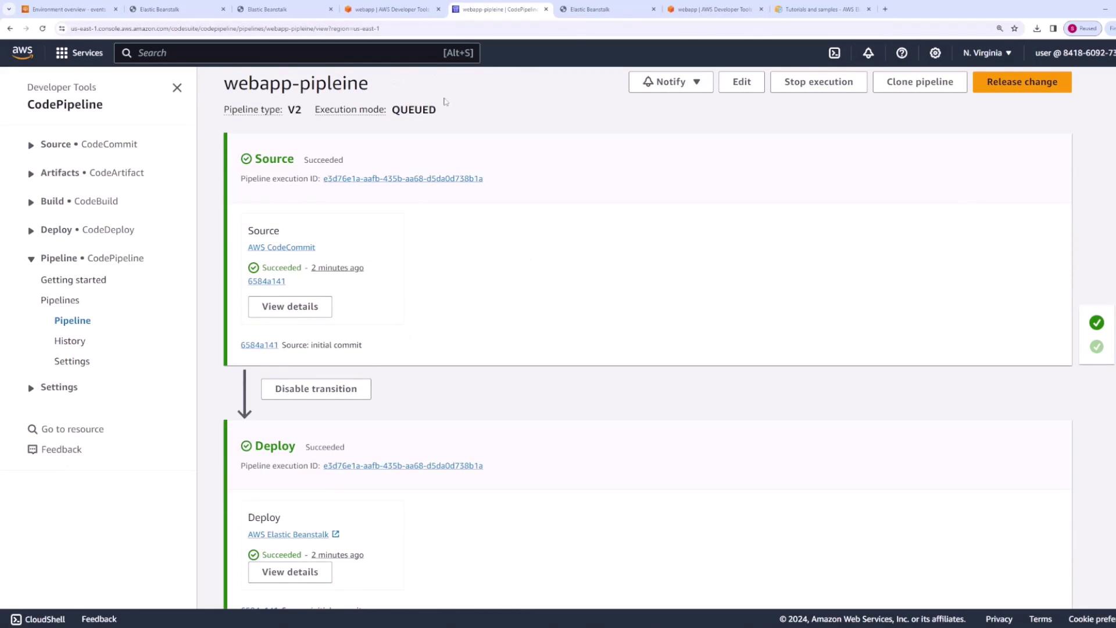Open the CloudShell icon in top bar

click(834, 53)
